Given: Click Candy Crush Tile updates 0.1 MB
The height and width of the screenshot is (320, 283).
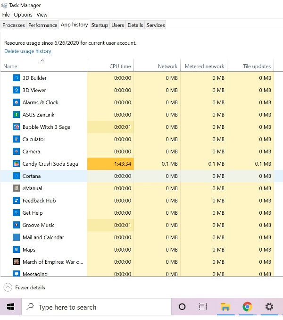Looking at the screenshot, I should coord(263,164).
